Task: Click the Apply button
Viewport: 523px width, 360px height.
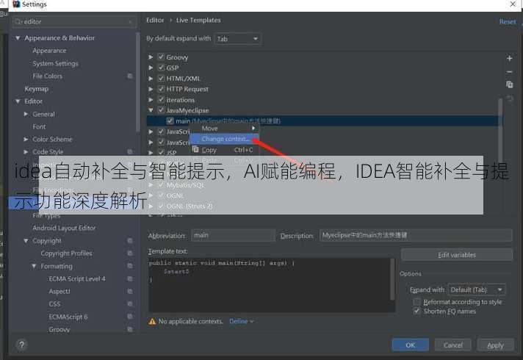Action: coord(495,345)
